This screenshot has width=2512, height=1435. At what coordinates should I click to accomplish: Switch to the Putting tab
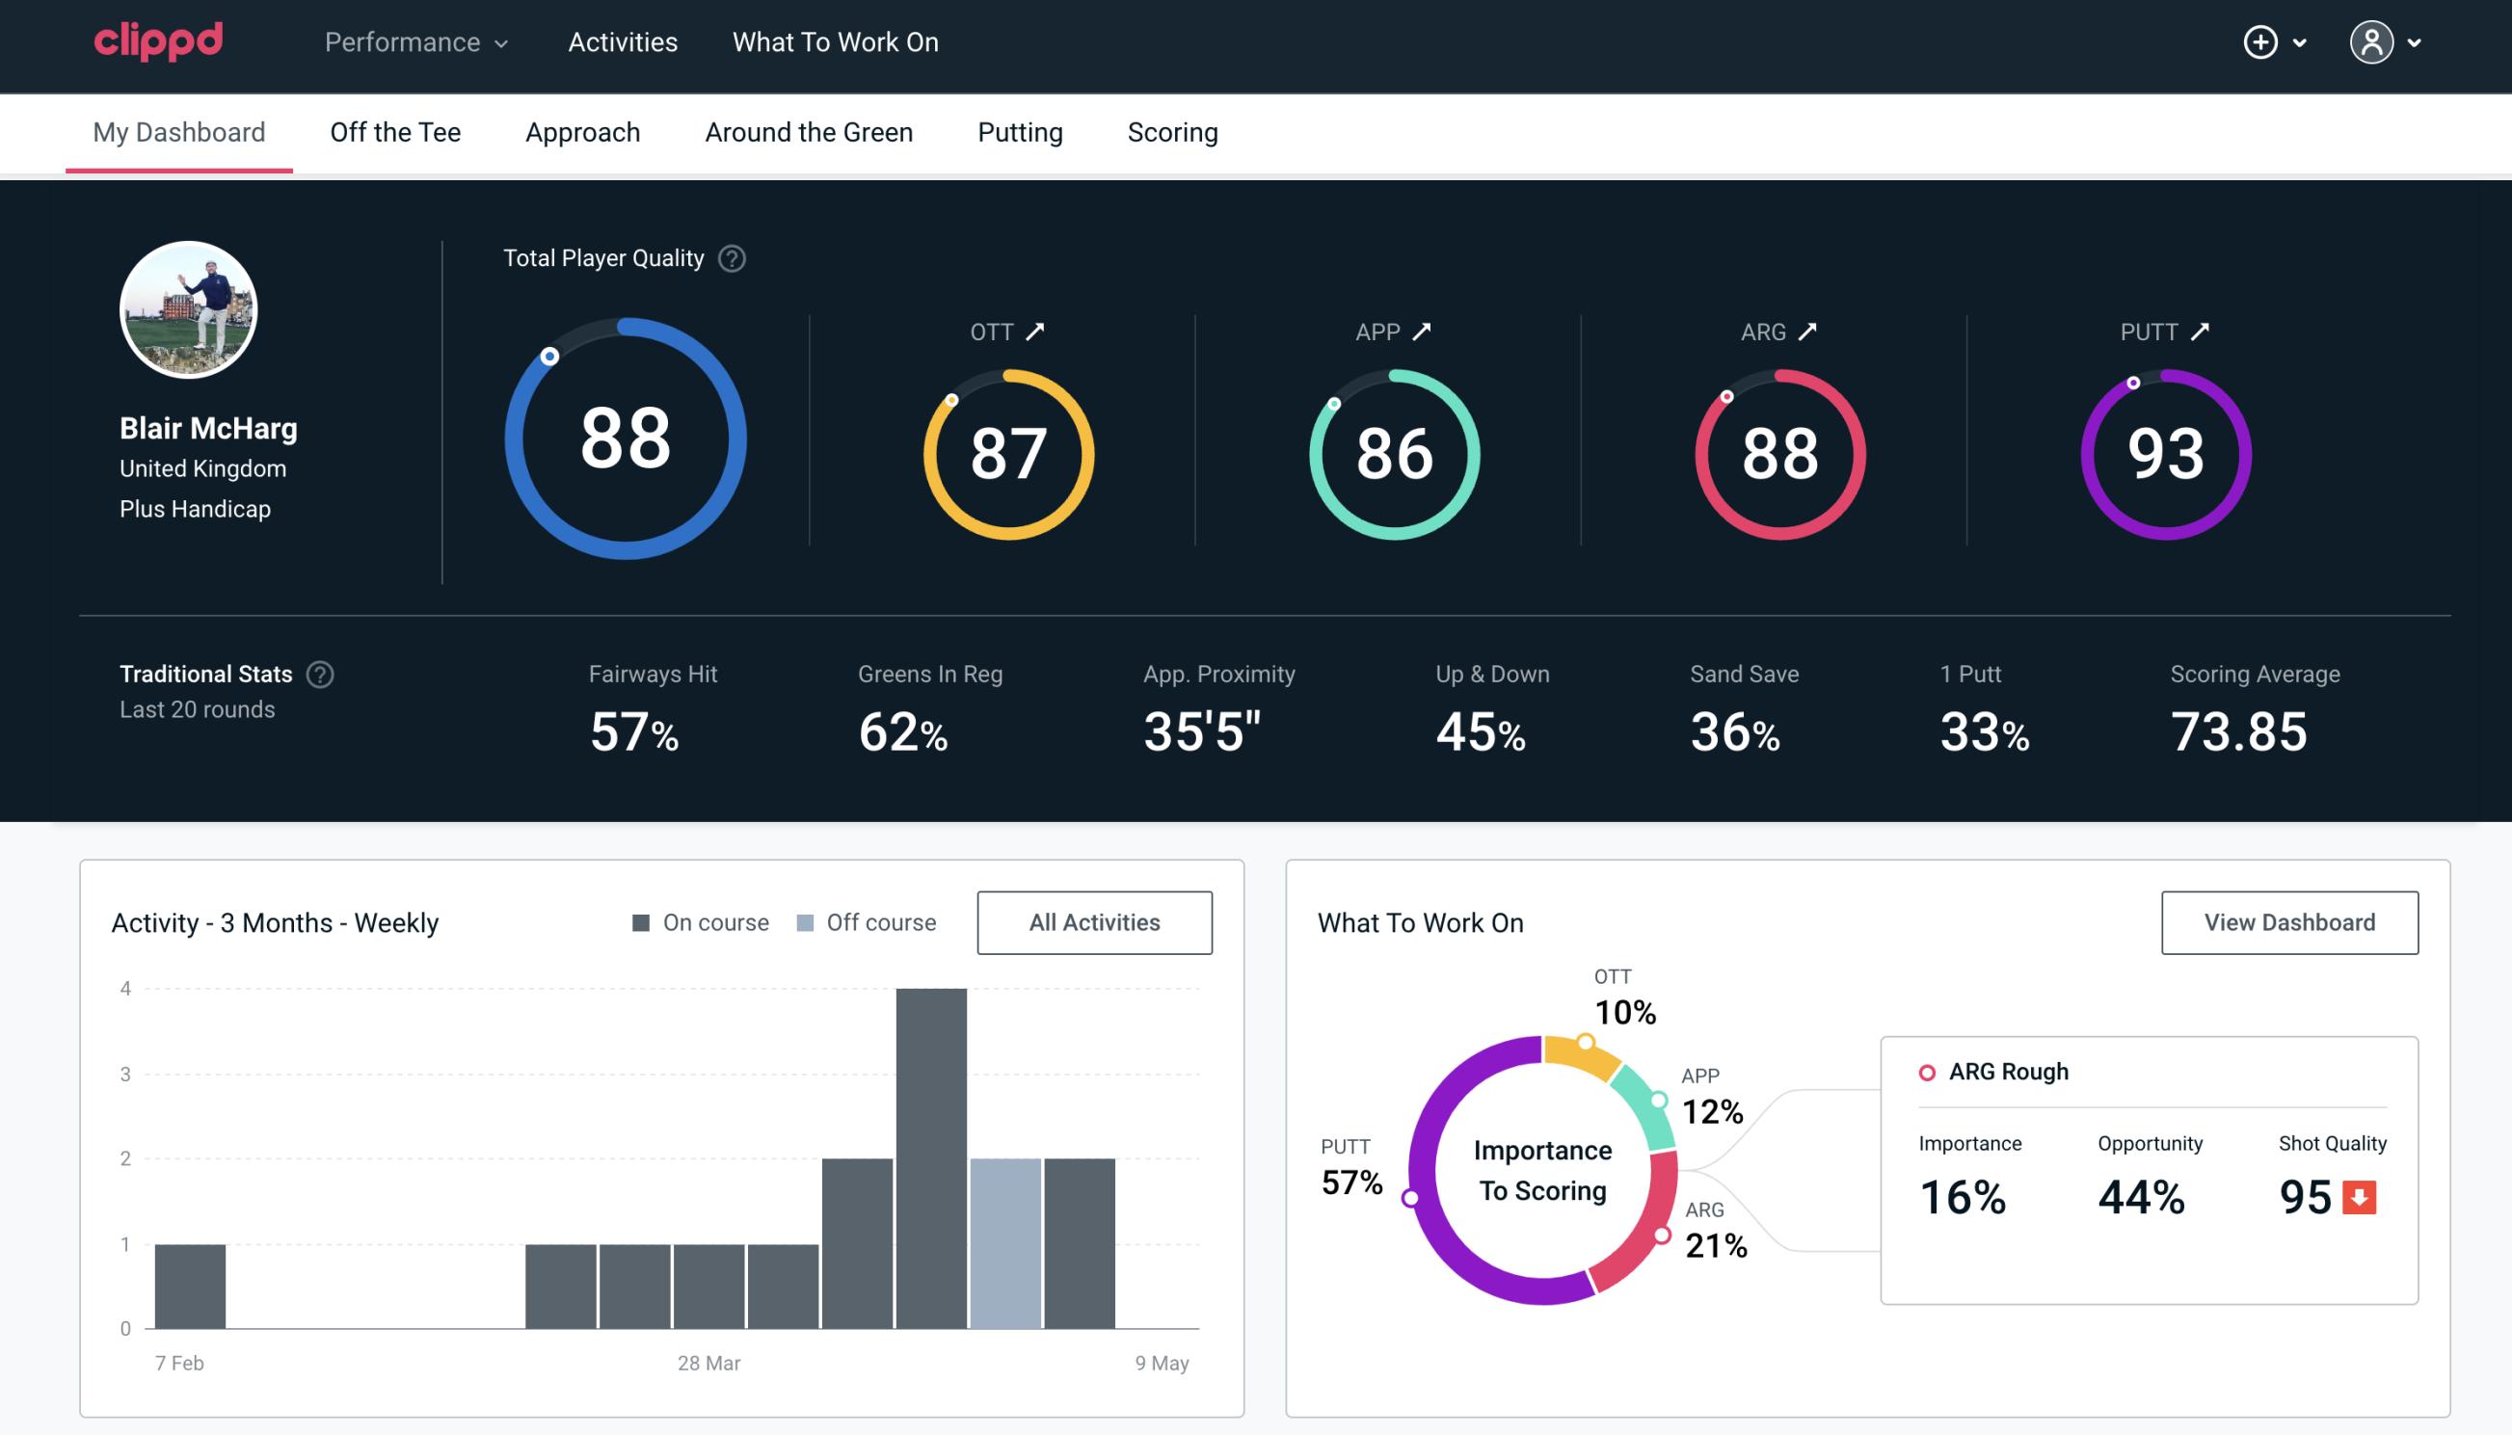1020,131
